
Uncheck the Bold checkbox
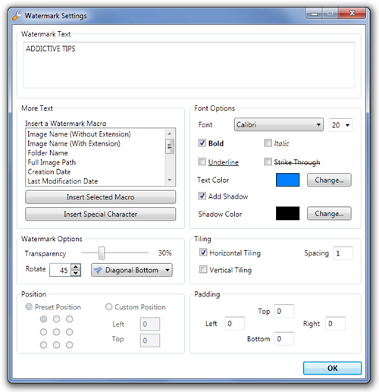click(x=202, y=143)
